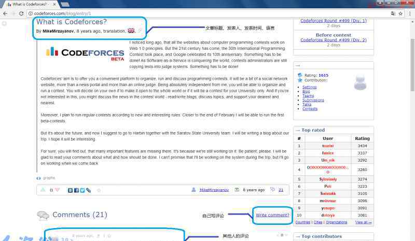Viewport: 415px width, 241px height.
Task: Share the post on Facebook
Action: coord(76,190)
